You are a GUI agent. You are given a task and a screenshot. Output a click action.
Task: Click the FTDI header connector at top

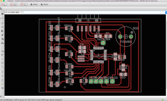coord(88,20)
